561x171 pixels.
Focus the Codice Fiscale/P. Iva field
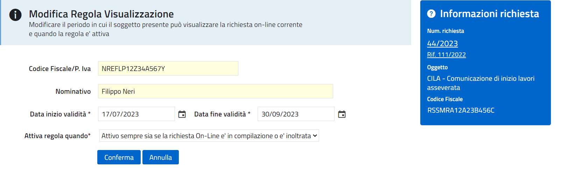point(168,69)
